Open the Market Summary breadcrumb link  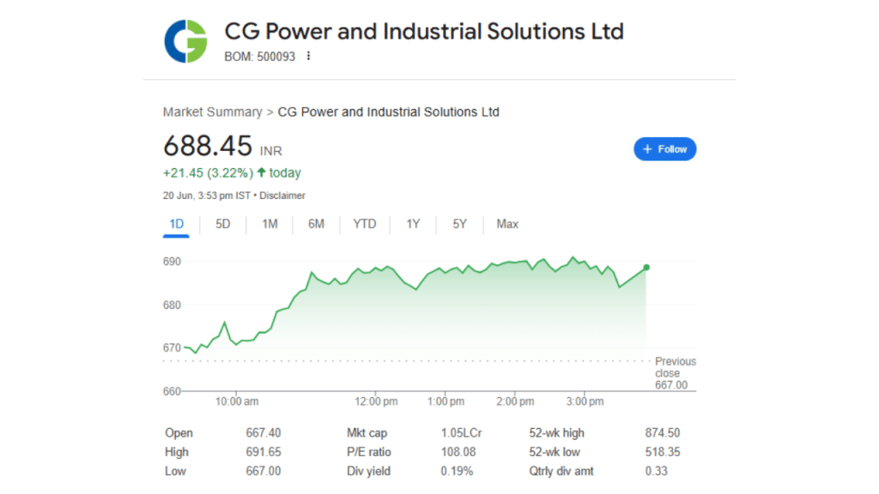coord(213,112)
